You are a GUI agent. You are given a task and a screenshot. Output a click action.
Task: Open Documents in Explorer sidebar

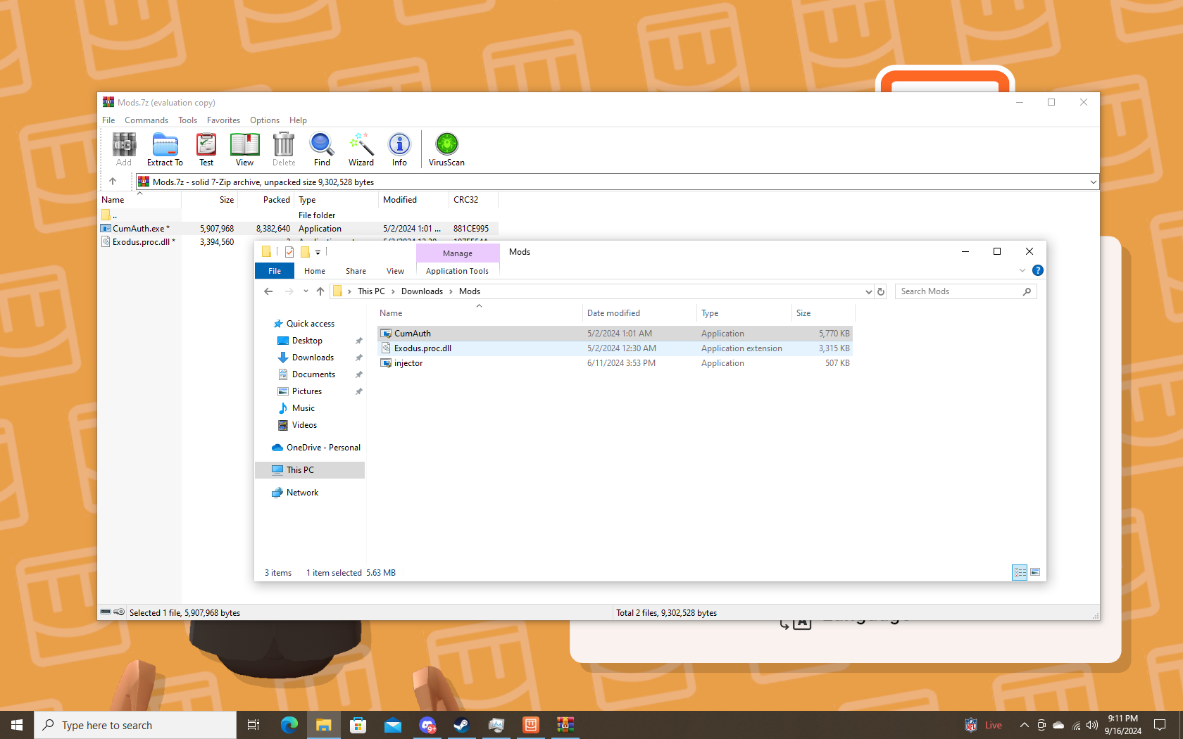[x=313, y=374]
